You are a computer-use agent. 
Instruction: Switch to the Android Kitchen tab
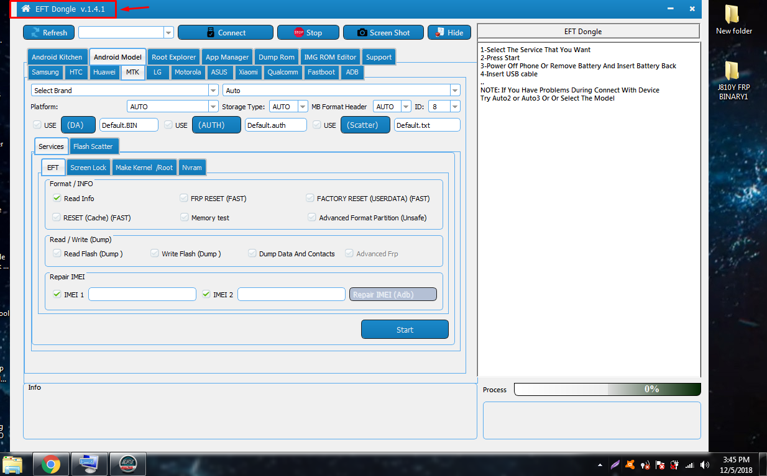point(57,57)
